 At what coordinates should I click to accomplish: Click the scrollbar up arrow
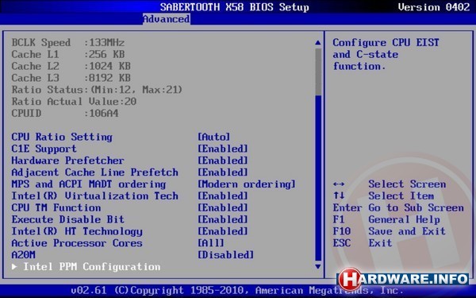[318, 43]
